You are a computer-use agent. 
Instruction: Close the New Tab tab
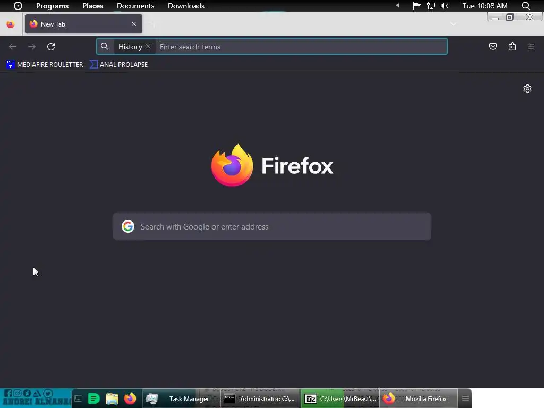[x=134, y=24]
